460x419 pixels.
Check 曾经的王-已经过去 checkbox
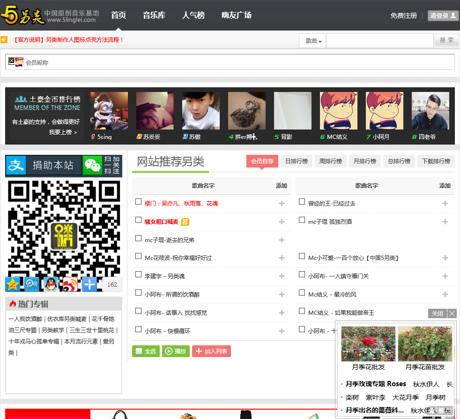[302, 202]
